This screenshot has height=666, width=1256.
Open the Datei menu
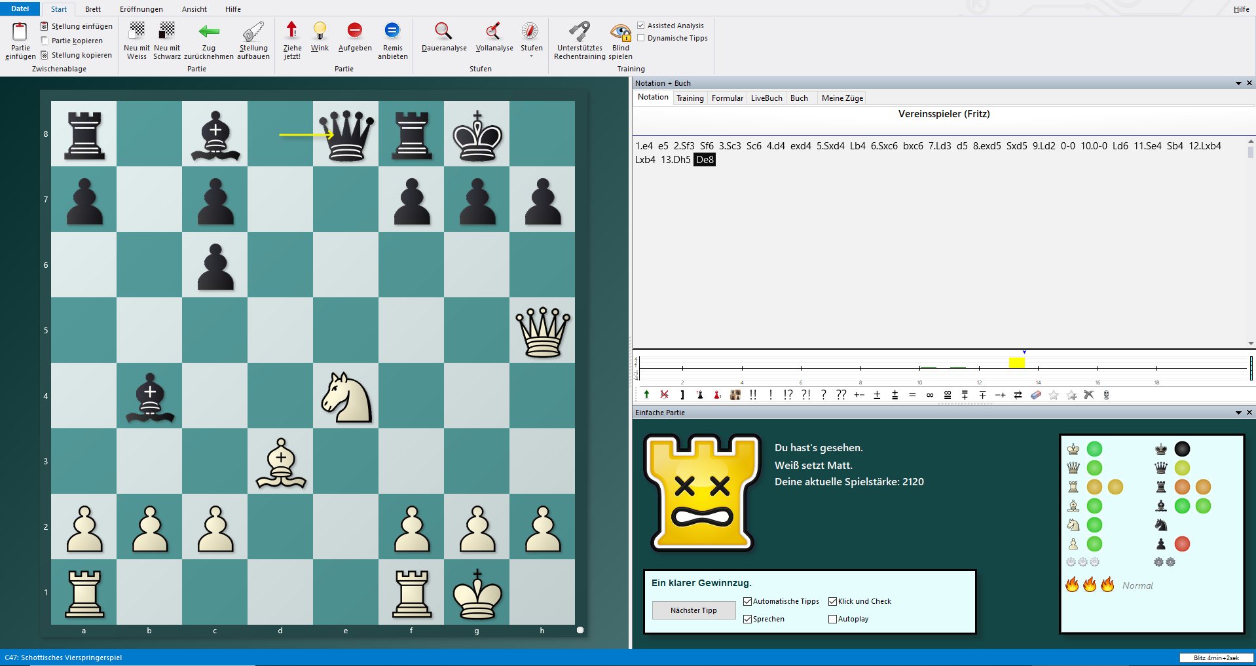point(20,9)
